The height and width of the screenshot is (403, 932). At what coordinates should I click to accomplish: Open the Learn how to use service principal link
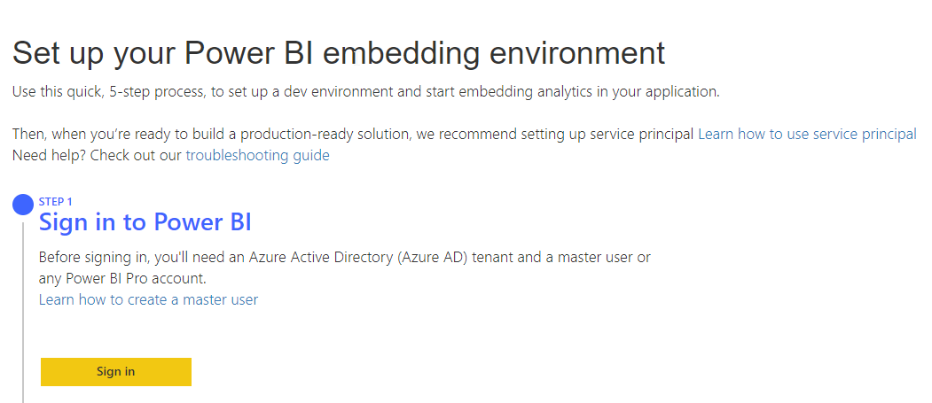click(x=807, y=135)
